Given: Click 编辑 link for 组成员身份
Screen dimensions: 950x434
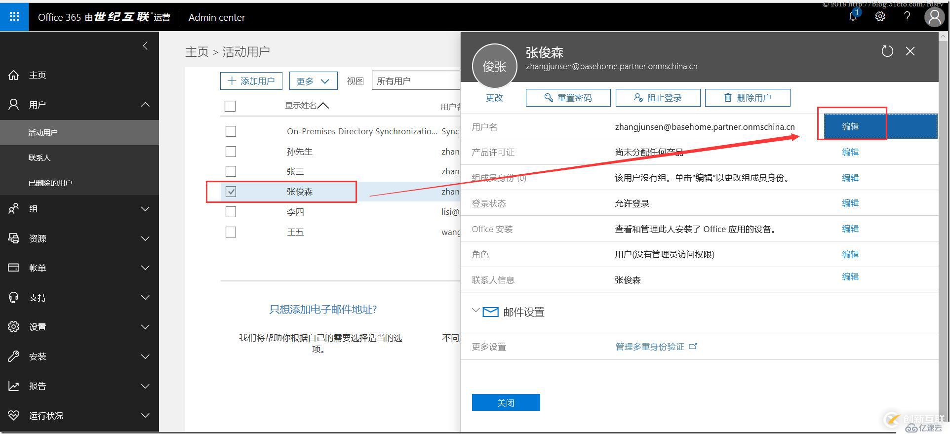Looking at the screenshot, I should click(x=850, y=178).
